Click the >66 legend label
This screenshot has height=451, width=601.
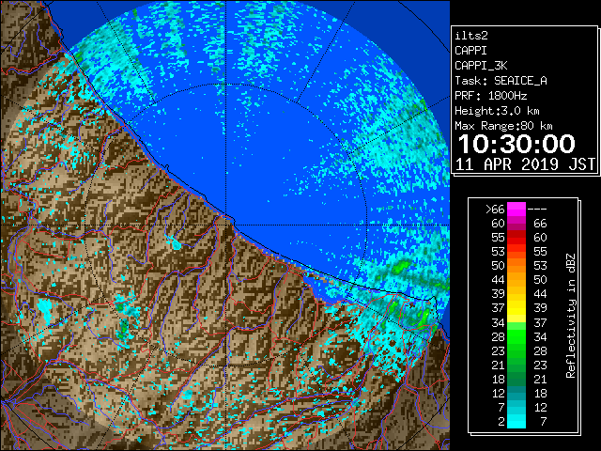pos(495,209)
